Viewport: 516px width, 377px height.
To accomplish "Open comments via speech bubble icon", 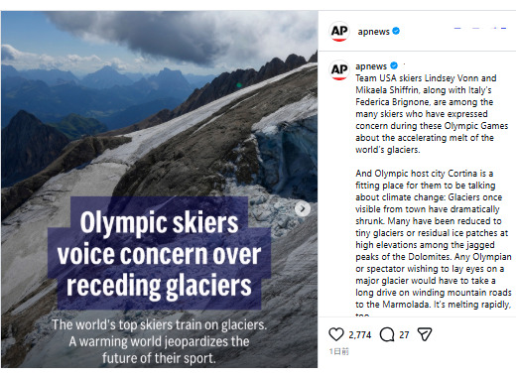I will pyautogui.click(x=387, y=334).
